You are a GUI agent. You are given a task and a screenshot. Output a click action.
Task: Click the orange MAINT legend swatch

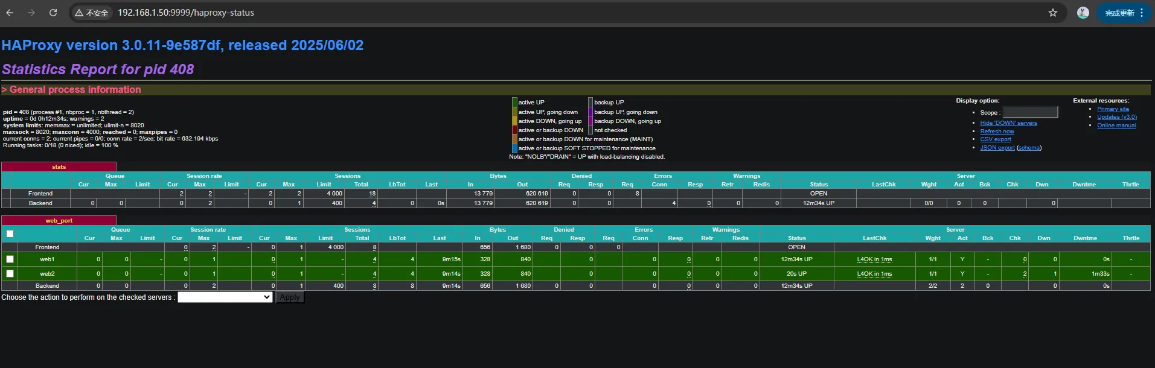514,139
